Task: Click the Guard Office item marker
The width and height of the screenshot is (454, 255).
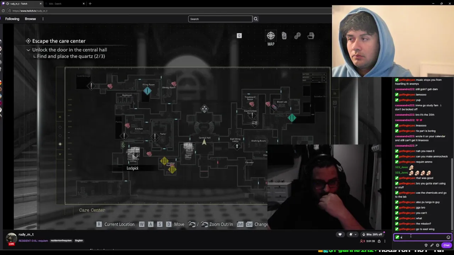Action: 188,147
